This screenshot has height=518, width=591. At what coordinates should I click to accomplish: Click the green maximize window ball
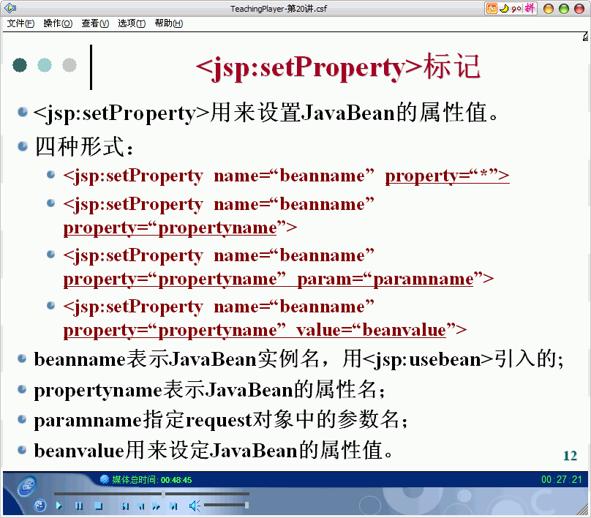pyautogui.click(x=564, y=9)
